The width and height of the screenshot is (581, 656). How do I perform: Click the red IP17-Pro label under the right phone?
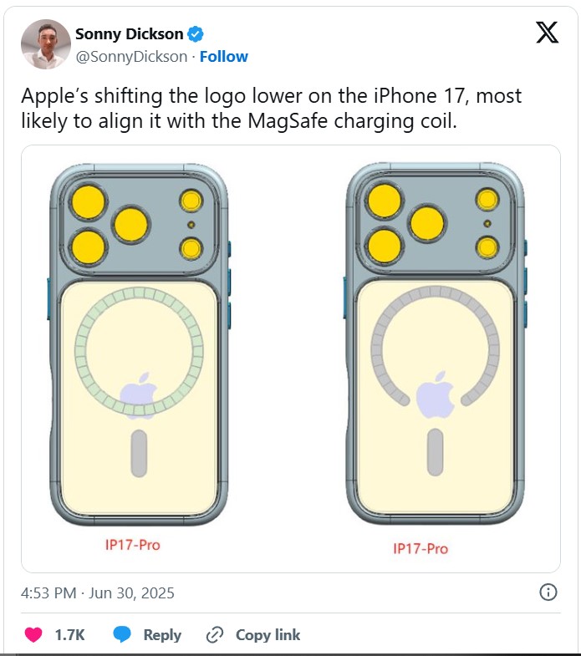click(x=420, y=549)
